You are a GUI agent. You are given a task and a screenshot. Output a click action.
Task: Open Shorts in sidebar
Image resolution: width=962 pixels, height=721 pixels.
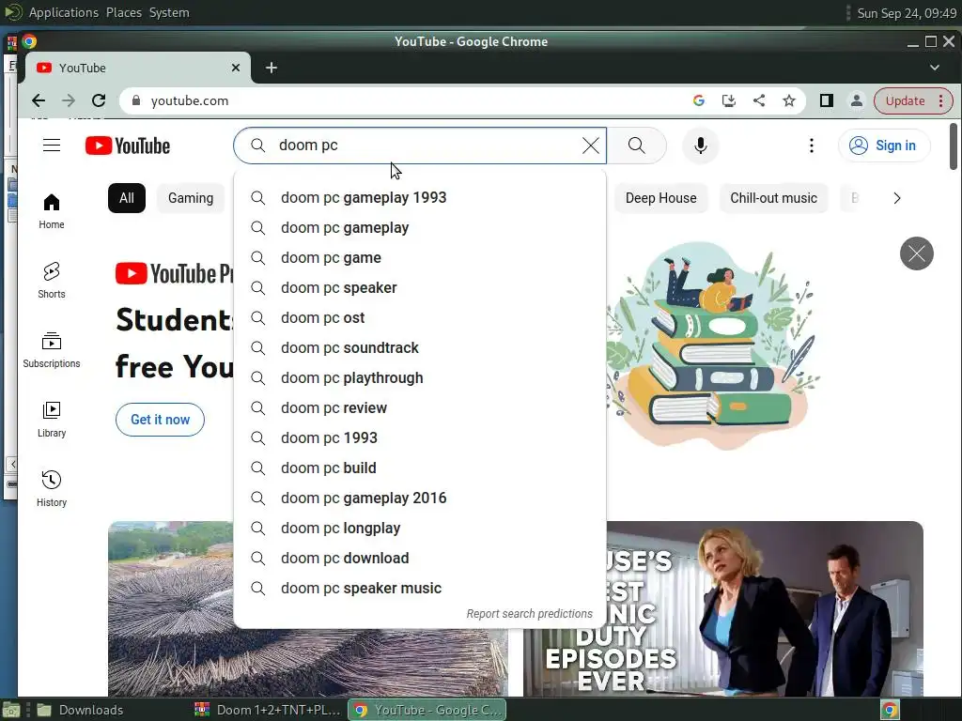52,280
